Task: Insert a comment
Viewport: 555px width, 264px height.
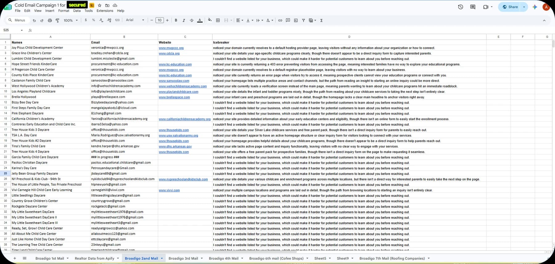Action: (288, 20)
